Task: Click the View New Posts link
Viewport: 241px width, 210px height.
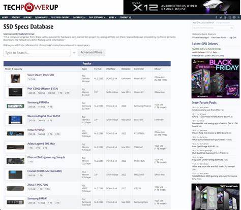Action: tap(219, 38)
